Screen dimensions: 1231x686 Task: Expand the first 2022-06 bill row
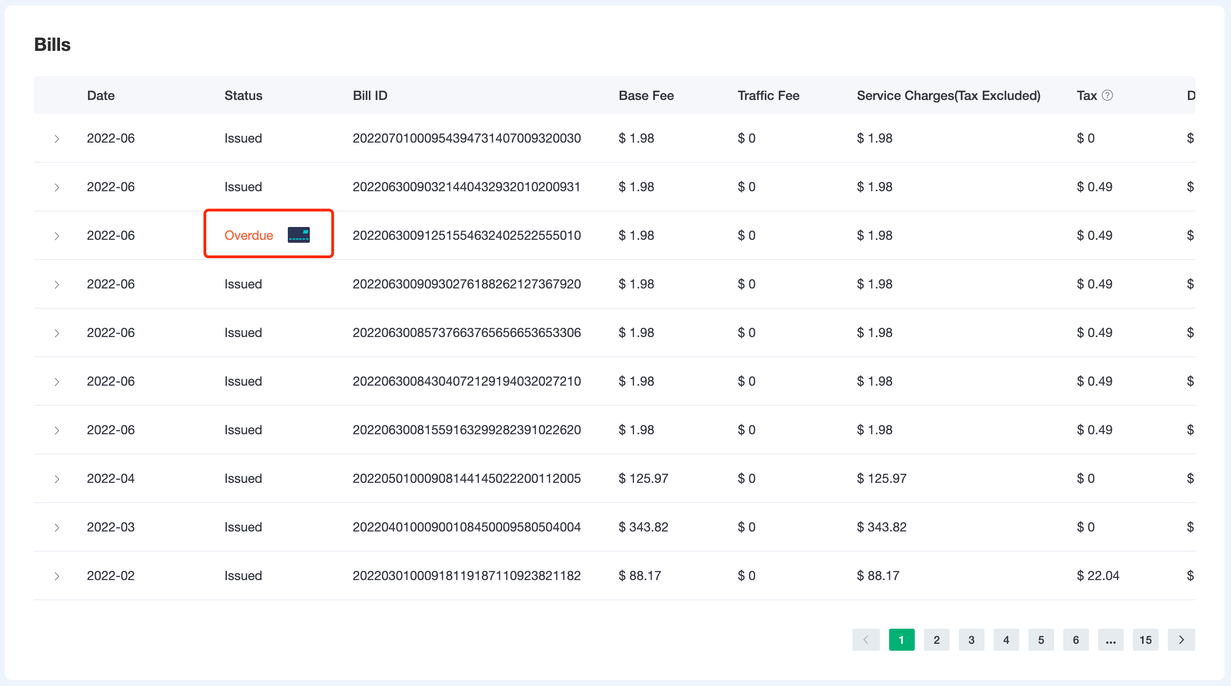click(x=57, y=138)
